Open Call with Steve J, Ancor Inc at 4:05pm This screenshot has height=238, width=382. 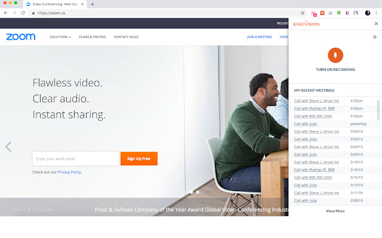pos(316,101)
